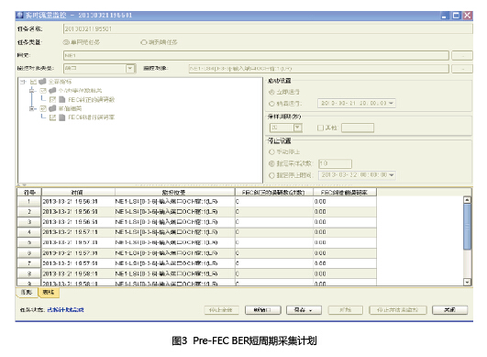Click the monitored object column header
Image resolution: width=487 pixels, height=357 pixels.
174,192
